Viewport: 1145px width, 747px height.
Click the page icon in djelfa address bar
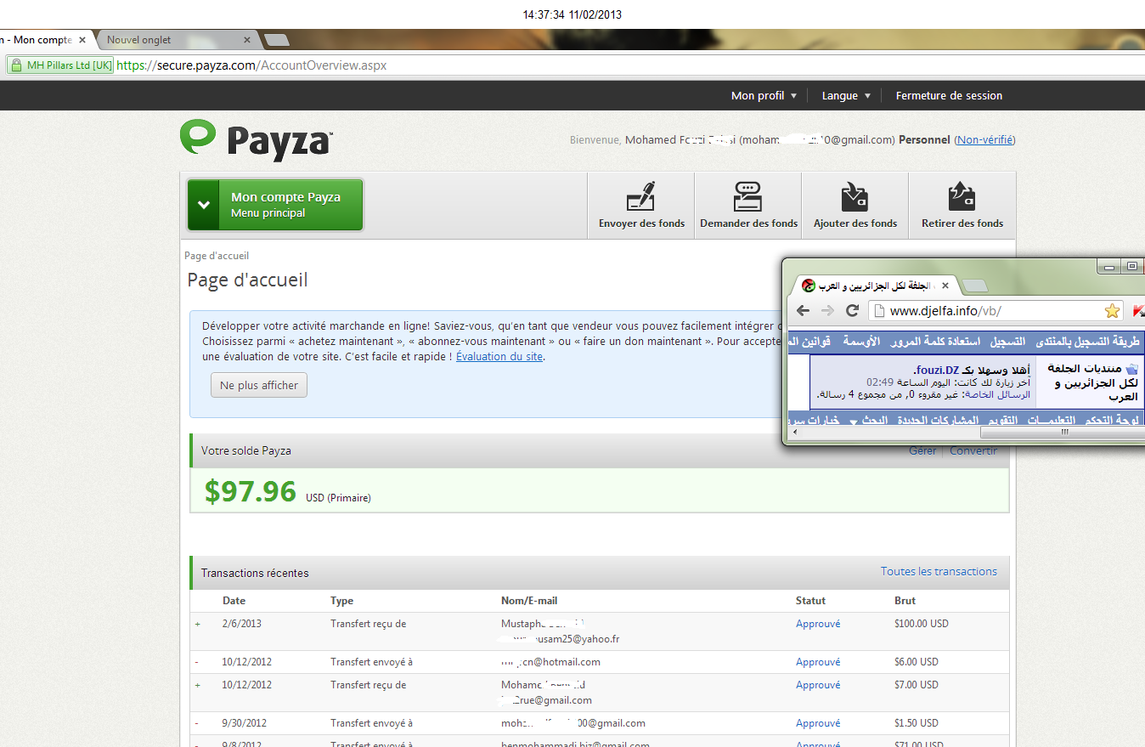[880, 311]
